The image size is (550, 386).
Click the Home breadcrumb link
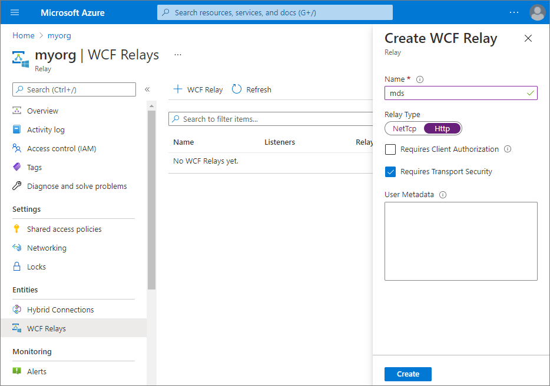[24, 35]
